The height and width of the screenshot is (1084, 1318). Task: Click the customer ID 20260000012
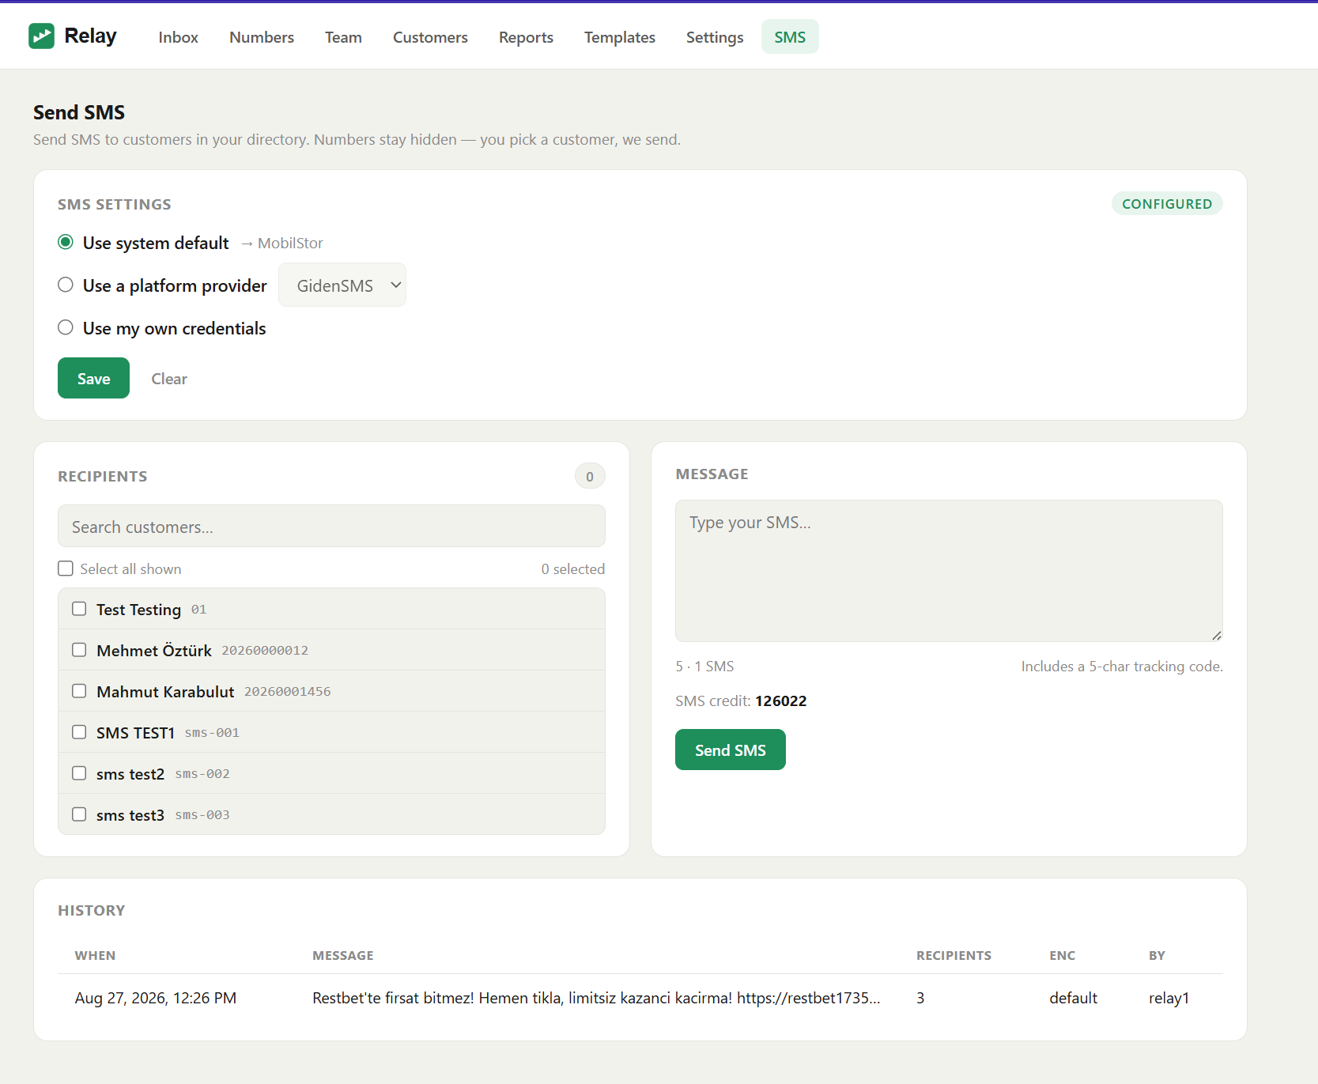(265, 651)
